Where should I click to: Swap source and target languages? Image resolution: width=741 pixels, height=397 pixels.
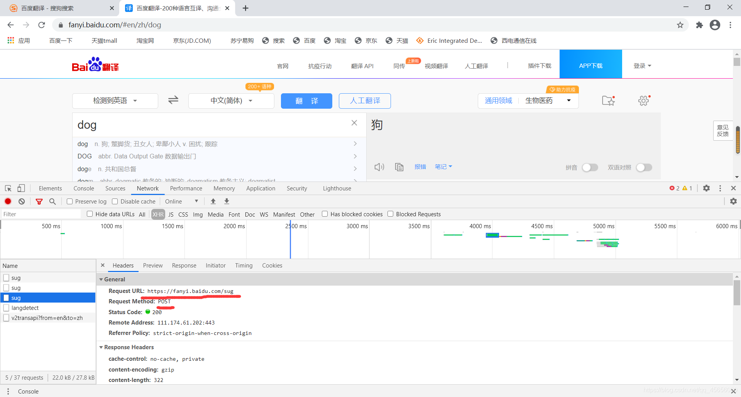173,100
